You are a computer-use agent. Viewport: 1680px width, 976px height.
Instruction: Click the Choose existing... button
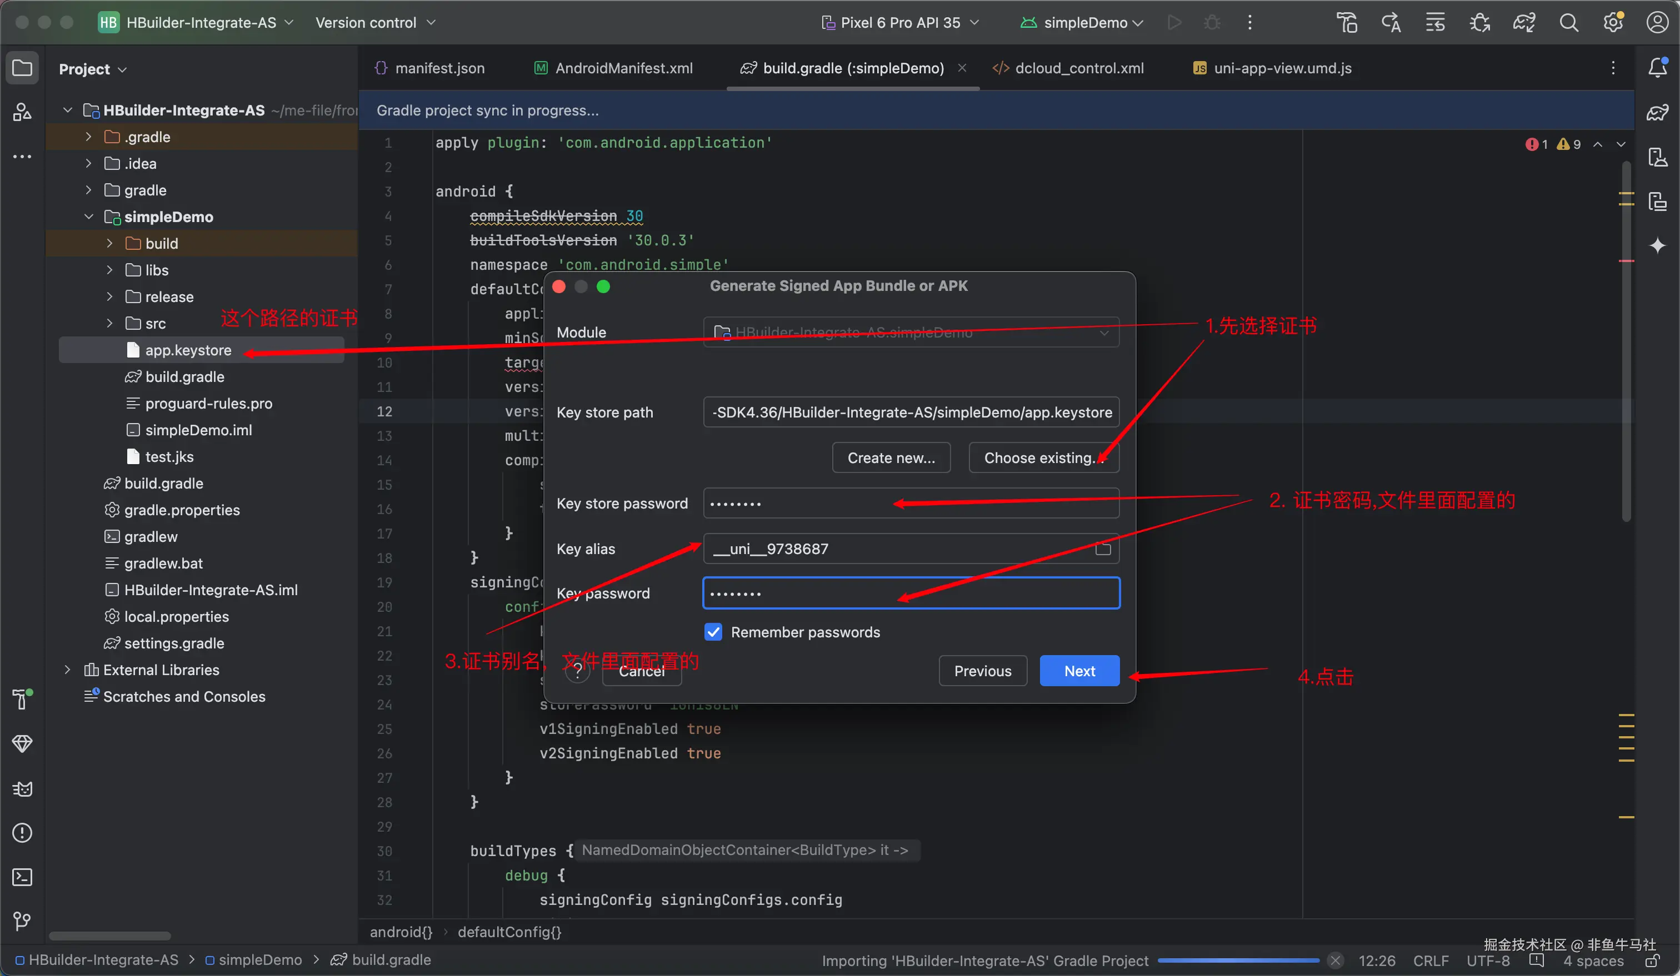point(1043,457)
